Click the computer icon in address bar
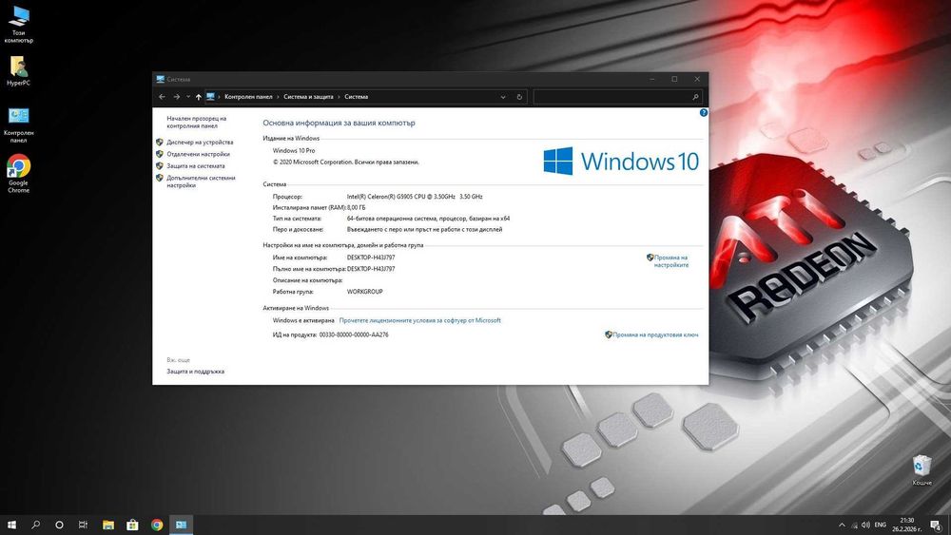 (x=210, y=97)
